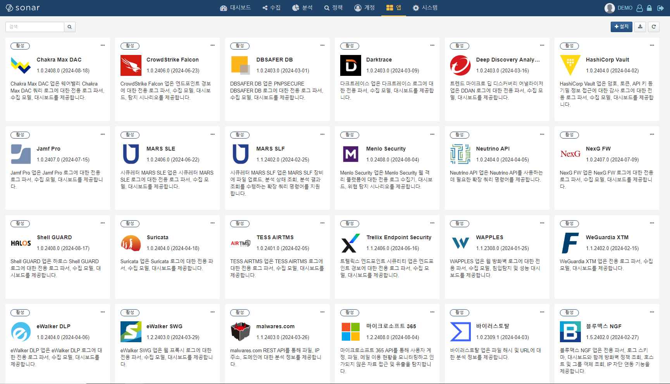
Task: Open the more menu on HashiCorp Vault card
Action: click(x=652, y=45)
